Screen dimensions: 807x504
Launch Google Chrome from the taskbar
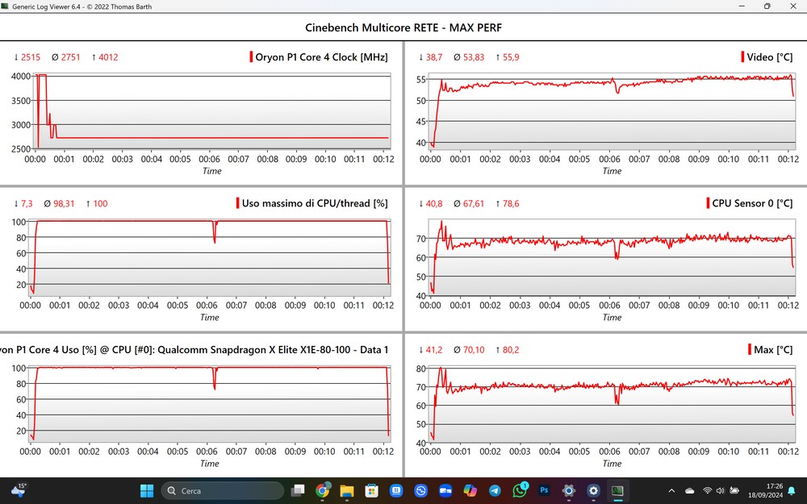tap(322, 490)
